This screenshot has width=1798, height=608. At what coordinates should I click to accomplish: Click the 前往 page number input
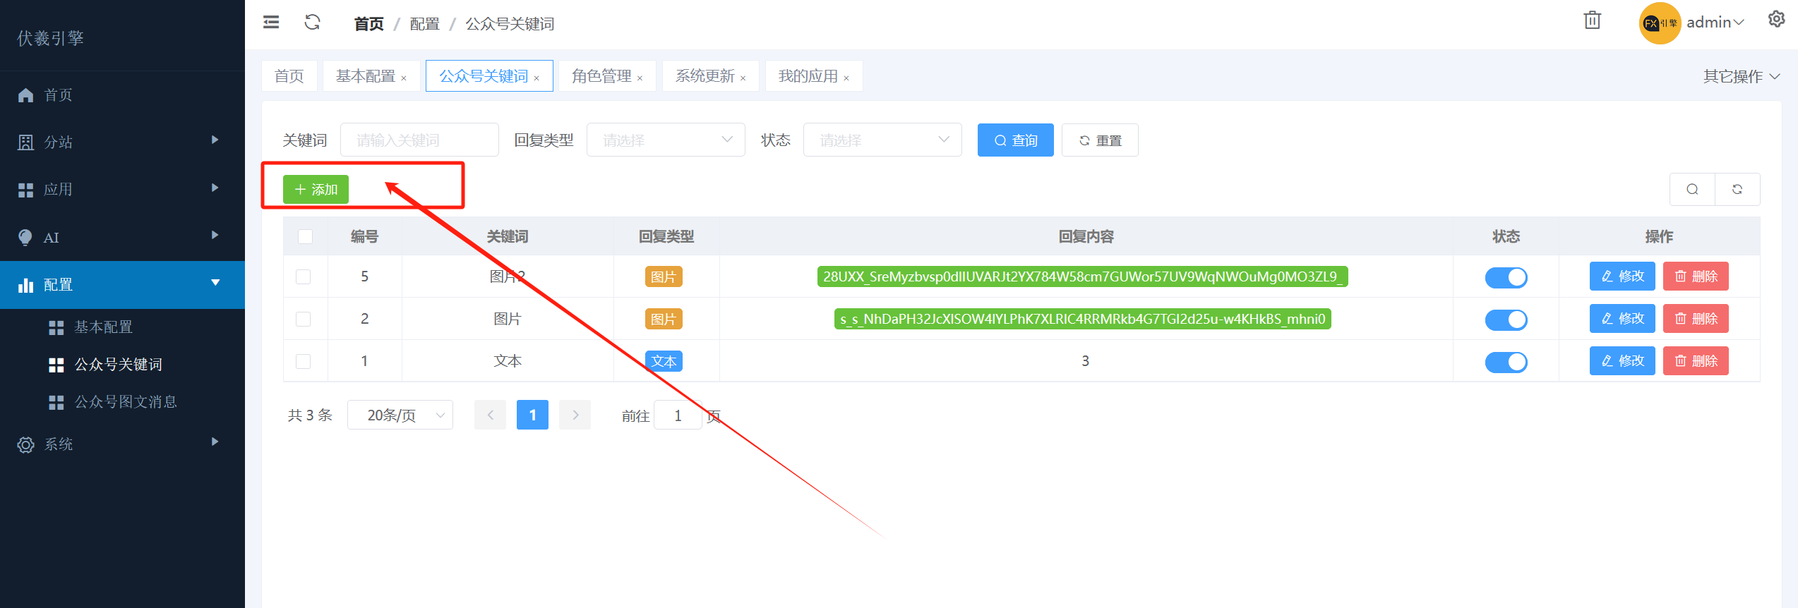pos(678,415)
